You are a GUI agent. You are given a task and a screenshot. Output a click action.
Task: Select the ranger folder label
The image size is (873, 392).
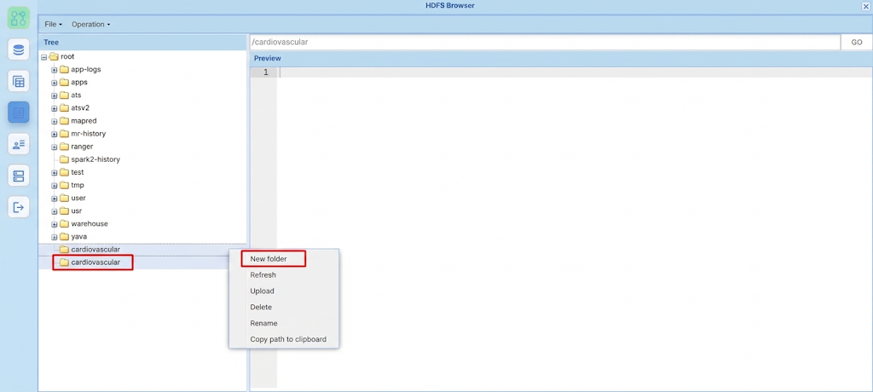click(x=82, y=147)
